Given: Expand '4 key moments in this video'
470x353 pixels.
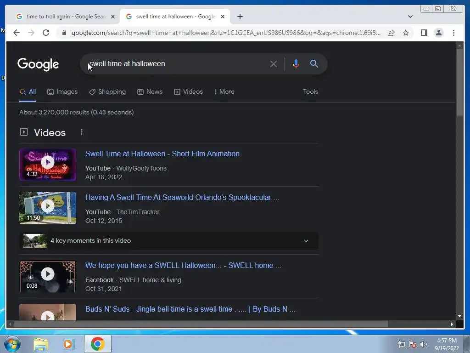Looking at the screenshot, I should coord(169,241).
